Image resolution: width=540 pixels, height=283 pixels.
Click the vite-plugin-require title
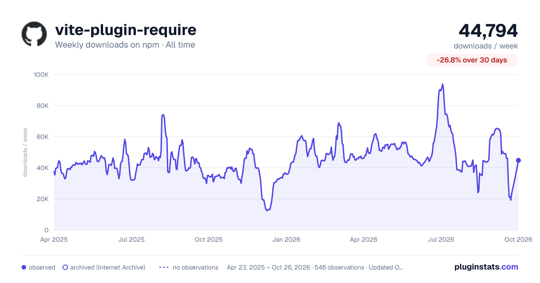(x=126, y=30)
